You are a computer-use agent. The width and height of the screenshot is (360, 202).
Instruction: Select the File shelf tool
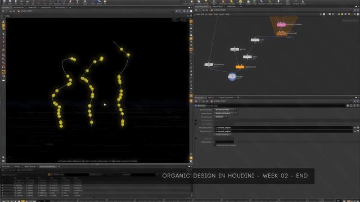point(105,2)
